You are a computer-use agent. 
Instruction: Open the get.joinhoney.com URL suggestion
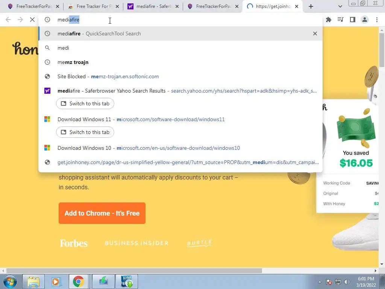click(x=180, y=162)
